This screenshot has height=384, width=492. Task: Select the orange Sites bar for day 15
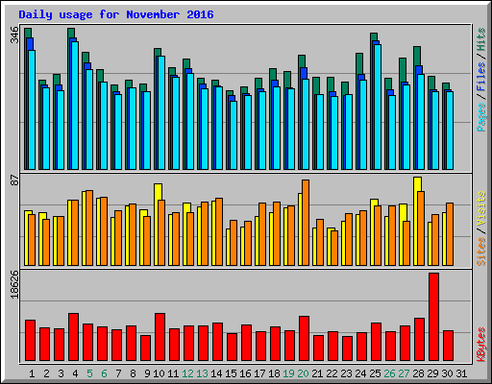coord(234,243)
